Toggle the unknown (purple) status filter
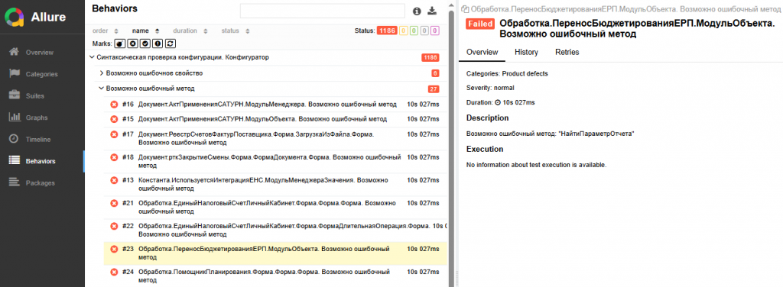Viewport: 783px width, 287px height. 434,31
